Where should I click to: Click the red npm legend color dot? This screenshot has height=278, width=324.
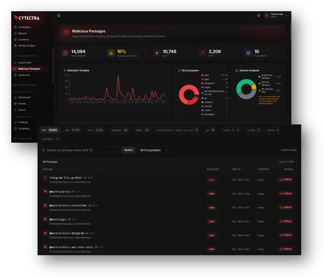pos(202,75)
